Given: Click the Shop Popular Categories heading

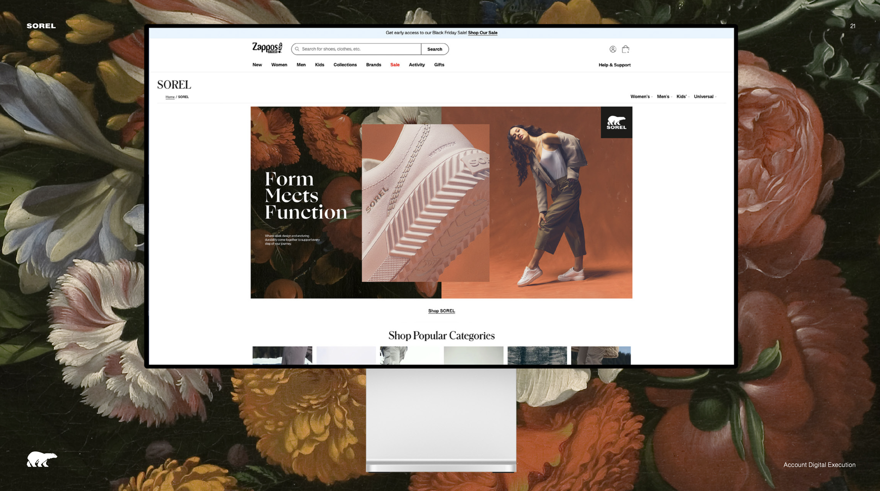Looking at the screenshot, I should [441, 336].
